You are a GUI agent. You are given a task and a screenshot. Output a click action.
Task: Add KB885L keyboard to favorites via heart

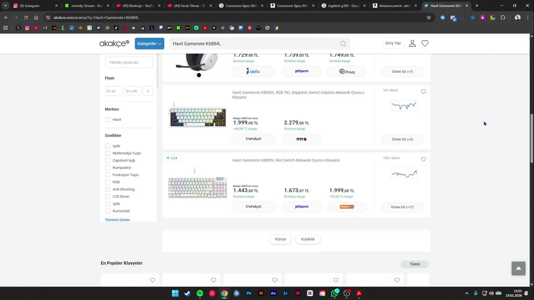click(x=423, y=159)
